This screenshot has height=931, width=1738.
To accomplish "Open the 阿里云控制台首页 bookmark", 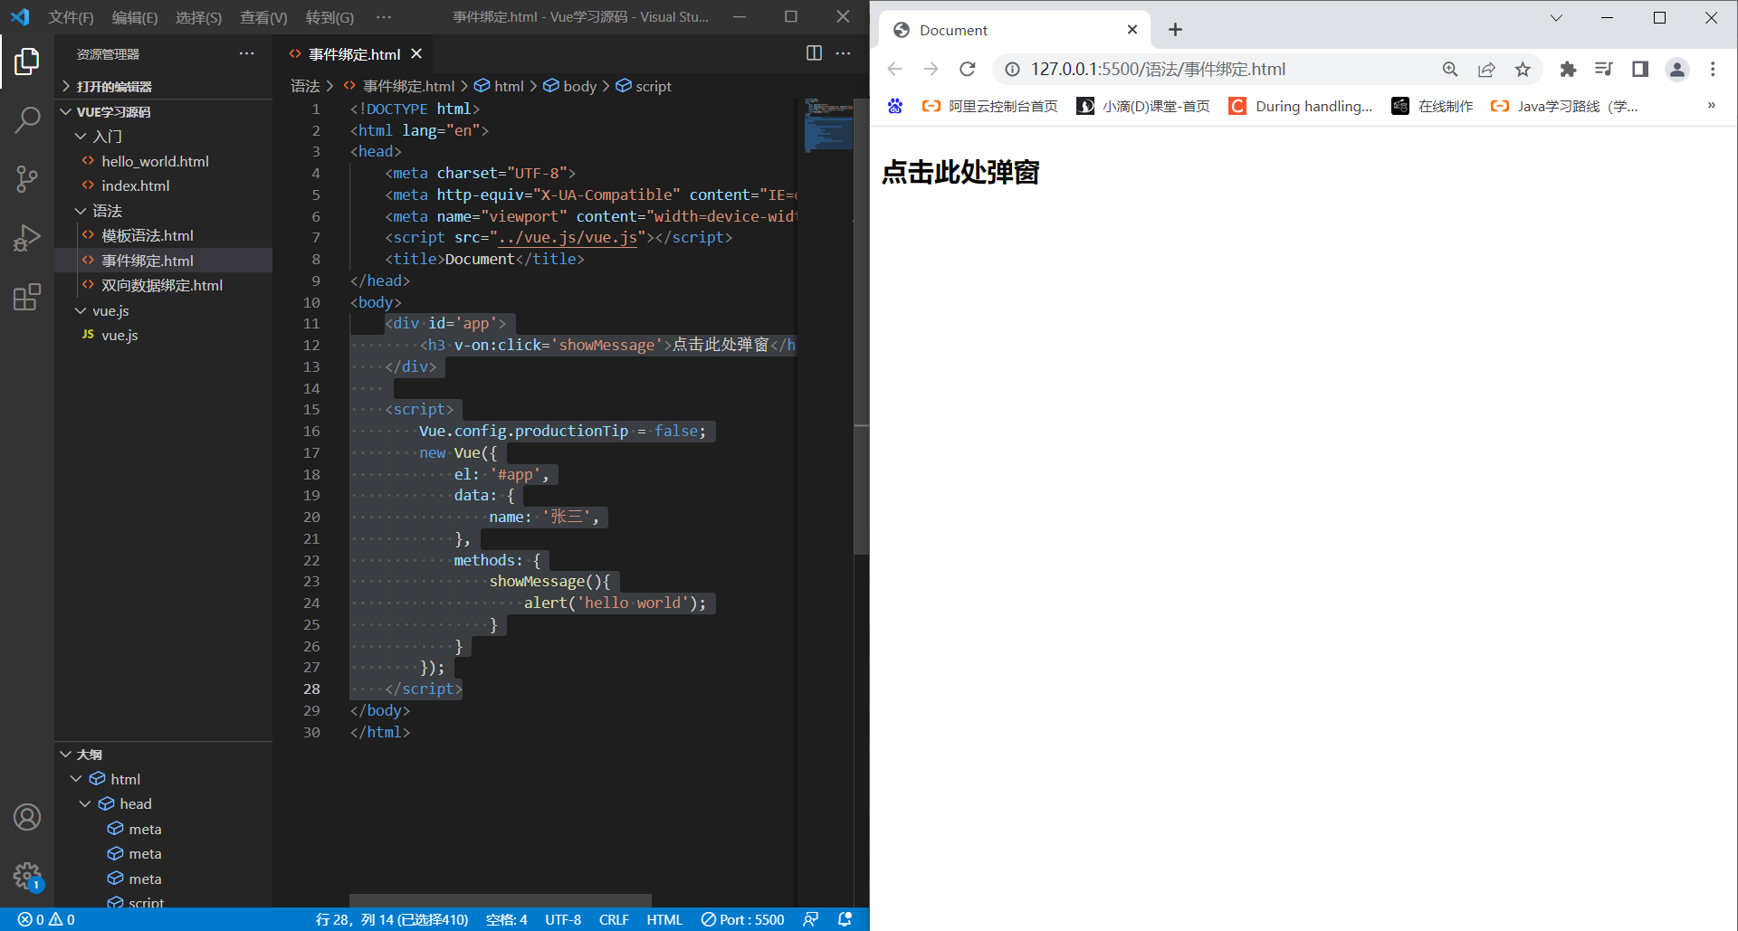I will click(989, 106).
